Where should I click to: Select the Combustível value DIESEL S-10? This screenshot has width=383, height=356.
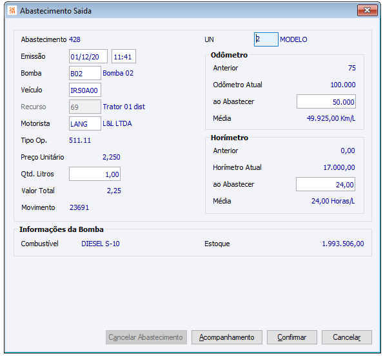[101, 244]
